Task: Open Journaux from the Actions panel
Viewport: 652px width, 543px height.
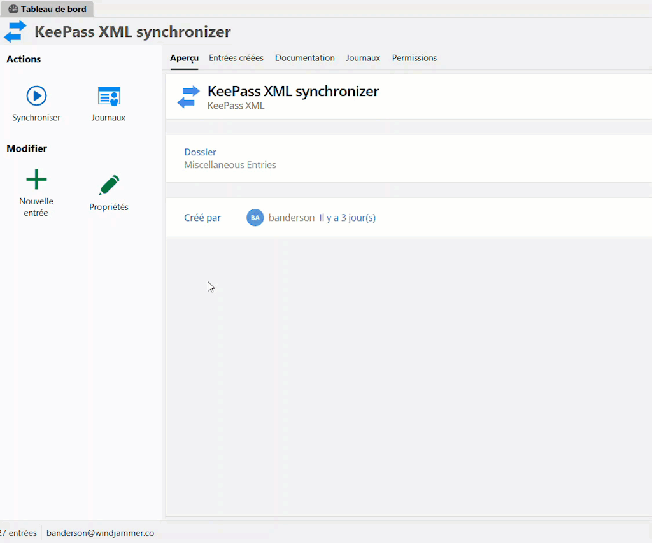Action: pos(109,96)
